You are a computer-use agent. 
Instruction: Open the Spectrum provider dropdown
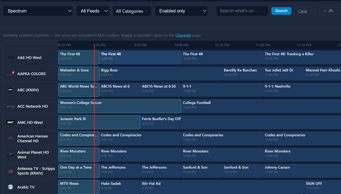pyautogui.click(x=38, y=11)
